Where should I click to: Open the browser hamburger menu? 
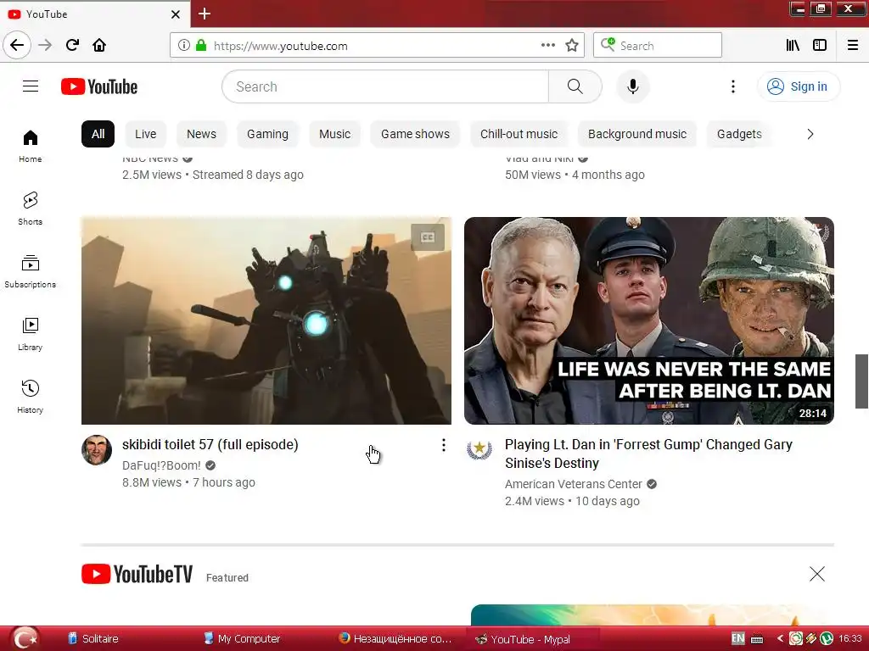coord(853,46)
